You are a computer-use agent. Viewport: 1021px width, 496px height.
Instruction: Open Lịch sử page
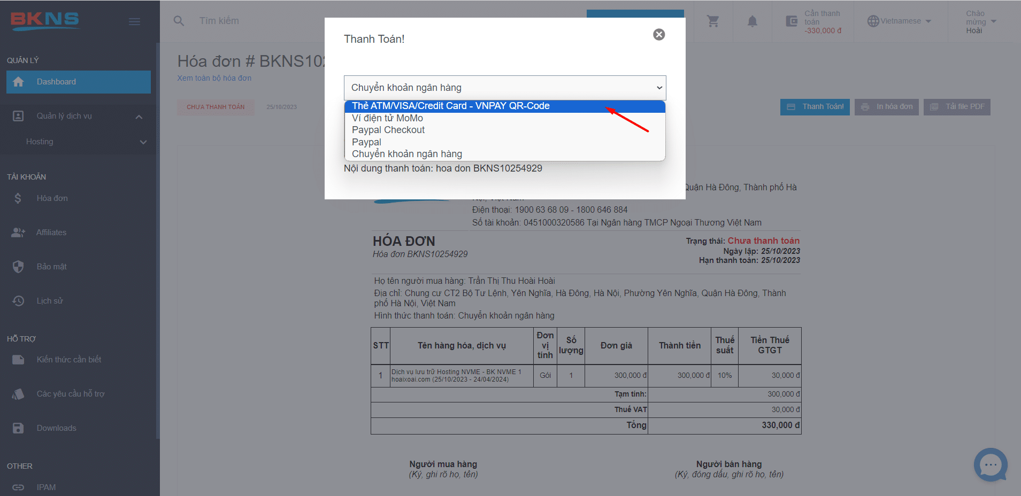[x=50, y=301]
